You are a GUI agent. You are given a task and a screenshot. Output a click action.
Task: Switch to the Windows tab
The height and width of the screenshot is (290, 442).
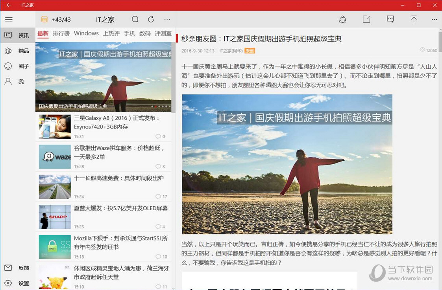pyautogui.click(x=86, y=33)
